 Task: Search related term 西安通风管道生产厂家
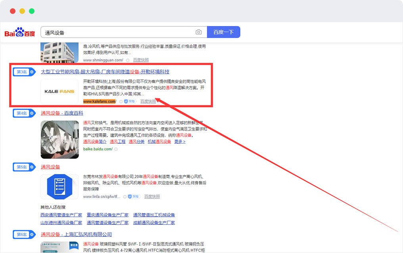pyautogui.click(x=61, y=215)
